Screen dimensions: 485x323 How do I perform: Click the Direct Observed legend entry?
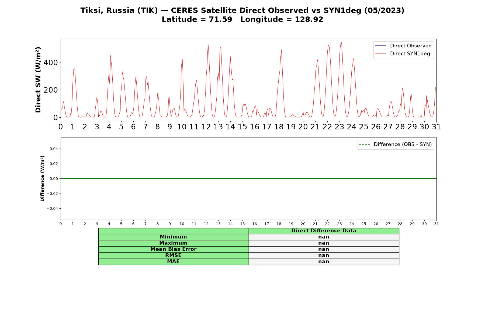pos(403,46)
